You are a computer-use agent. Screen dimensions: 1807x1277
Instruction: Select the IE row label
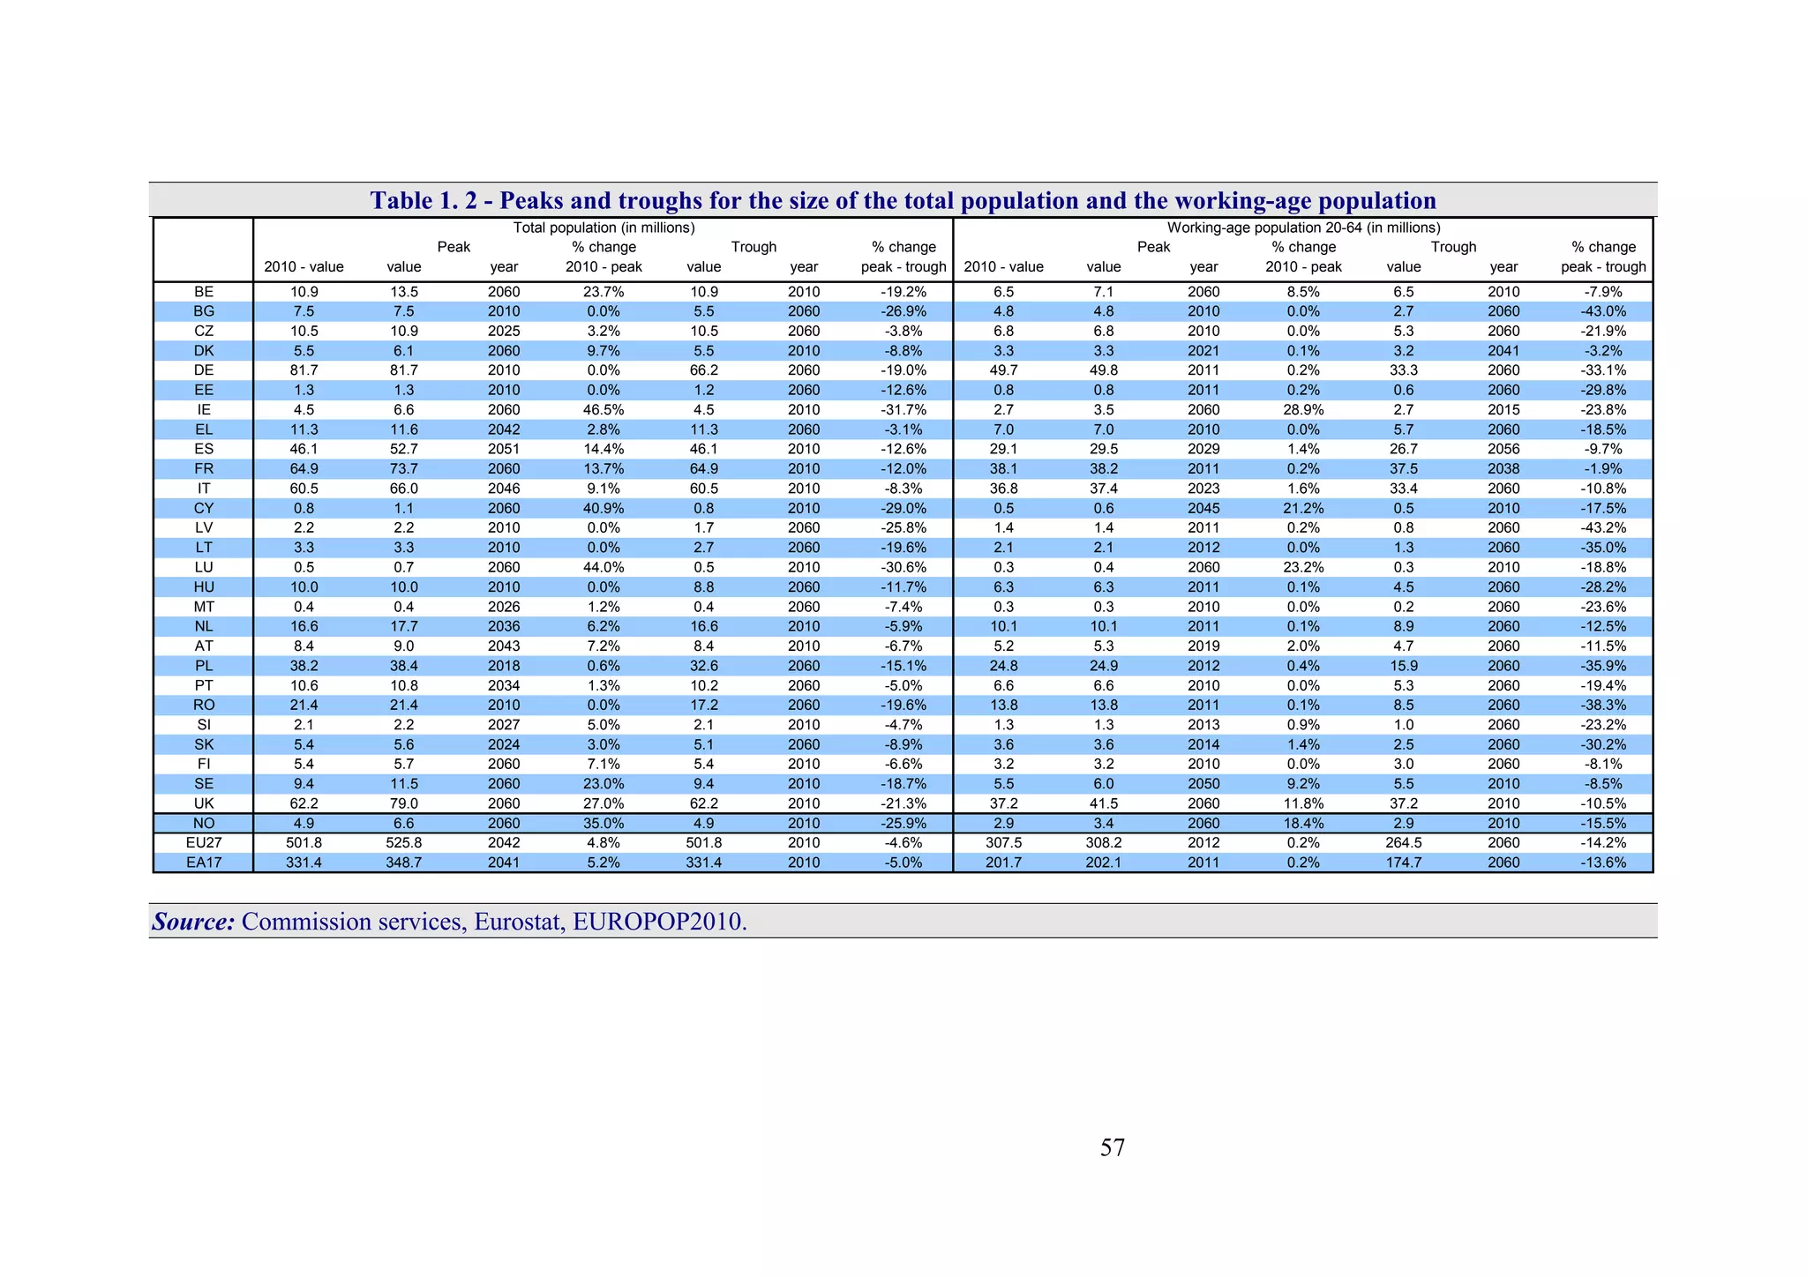point(204,410)
